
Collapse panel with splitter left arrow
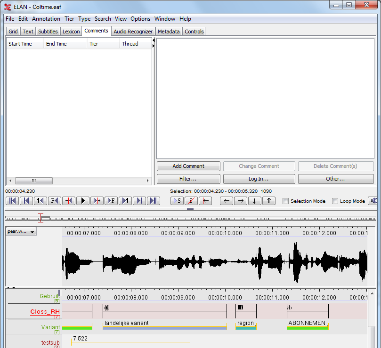[x=154, y=40]
